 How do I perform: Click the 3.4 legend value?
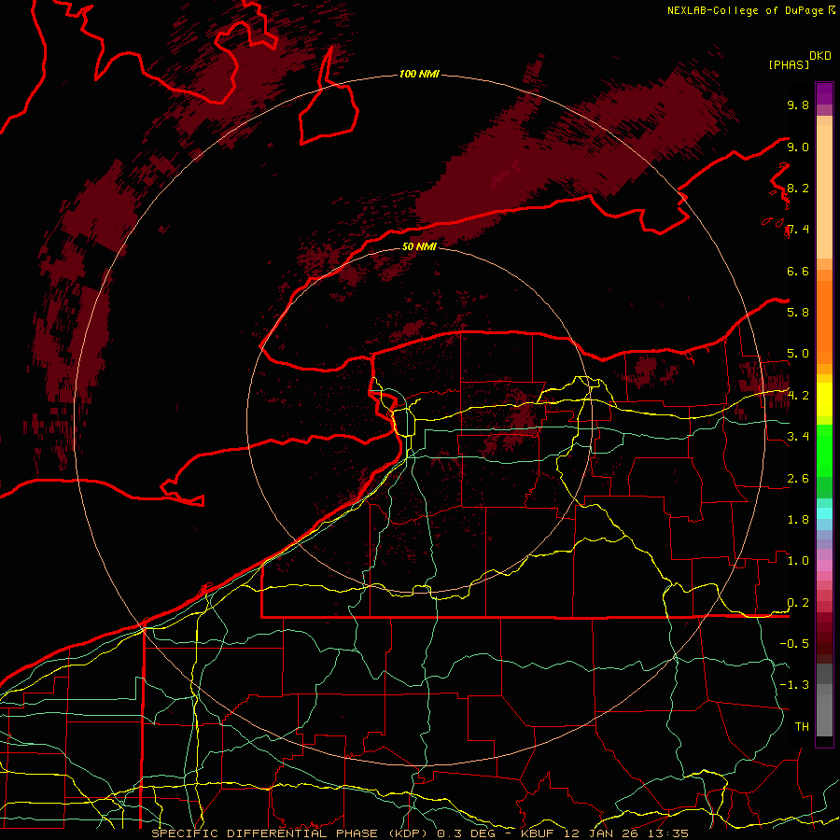click(x=798, y=437)
